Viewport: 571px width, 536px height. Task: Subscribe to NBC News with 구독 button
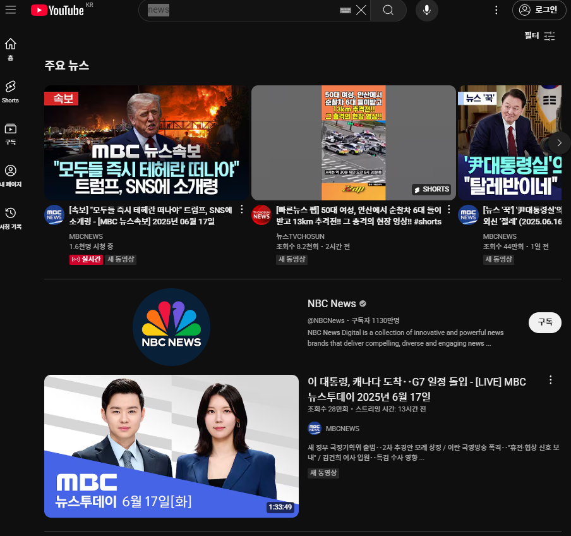(544, 322)
